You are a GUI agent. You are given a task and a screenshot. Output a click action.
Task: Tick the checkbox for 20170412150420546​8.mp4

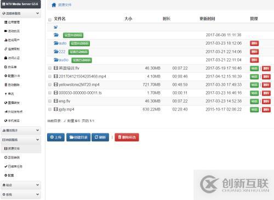coord(50,76)
